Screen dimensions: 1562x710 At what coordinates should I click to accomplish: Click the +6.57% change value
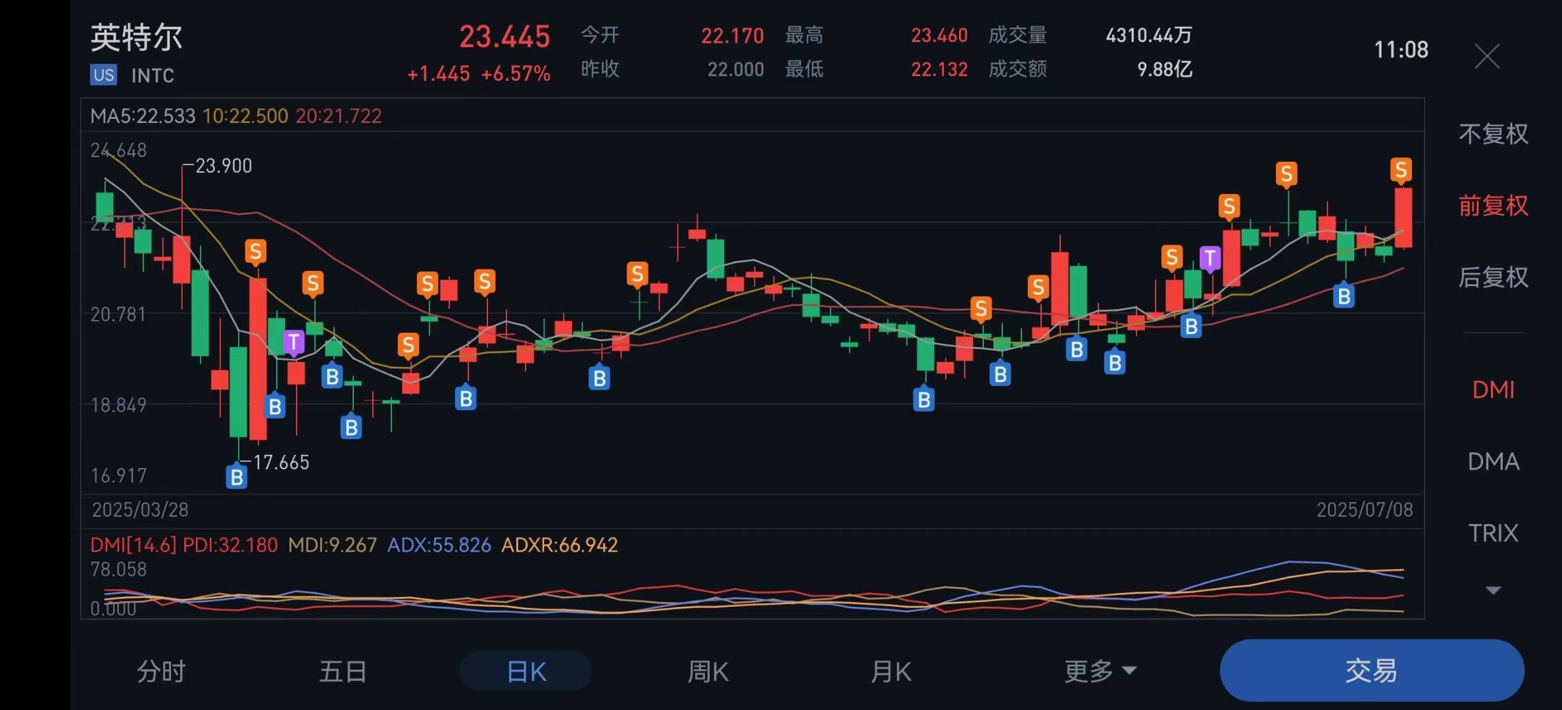[x=516, y=74]
